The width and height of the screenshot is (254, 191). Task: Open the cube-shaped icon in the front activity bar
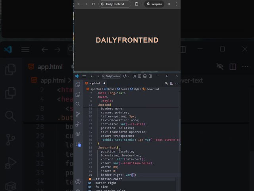(x=78, y=134)
